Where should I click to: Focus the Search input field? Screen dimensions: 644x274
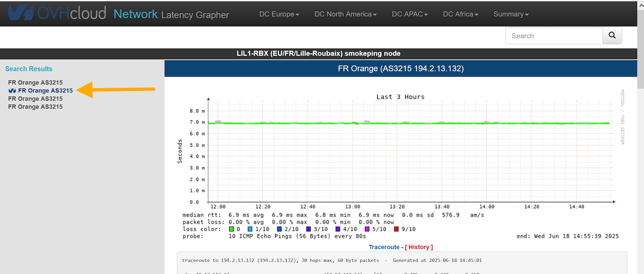(x=554, y=36)
